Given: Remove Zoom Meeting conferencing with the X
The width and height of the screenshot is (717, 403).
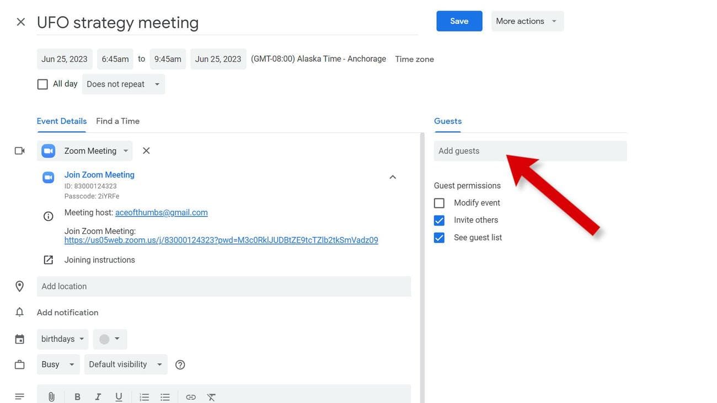Looking at the screenshot, I should pos(146,151).
